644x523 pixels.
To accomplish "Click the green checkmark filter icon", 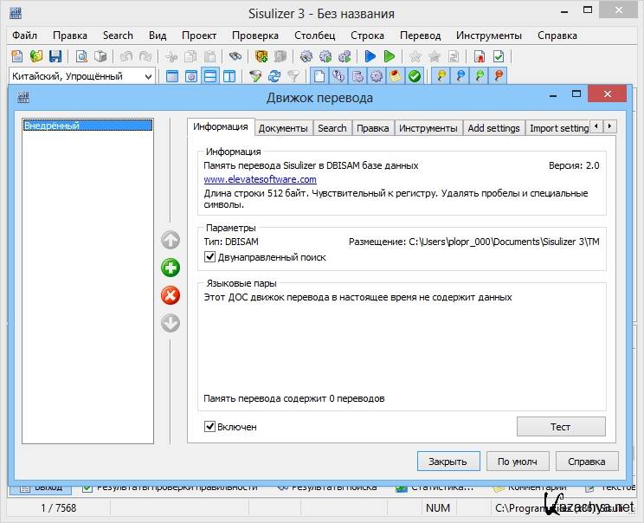I will pos(415,76).
